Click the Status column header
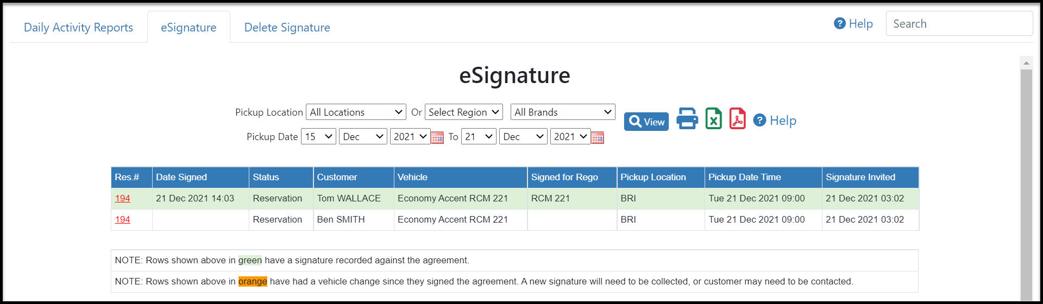This screenshot has width=1043, height=304. pyautogui.click(x=266, y=178)
